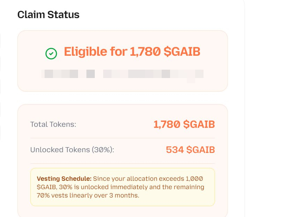
Task: Click the green checkmark eligibility icon
Action: 51,53
